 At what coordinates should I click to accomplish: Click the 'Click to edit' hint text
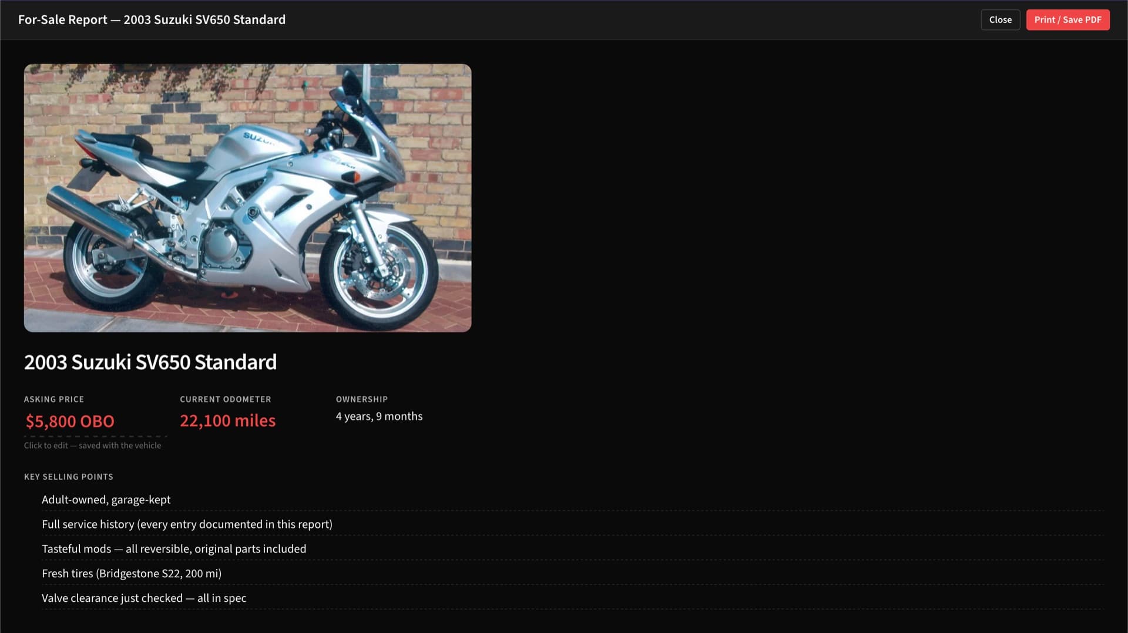[x=92, y=446]
